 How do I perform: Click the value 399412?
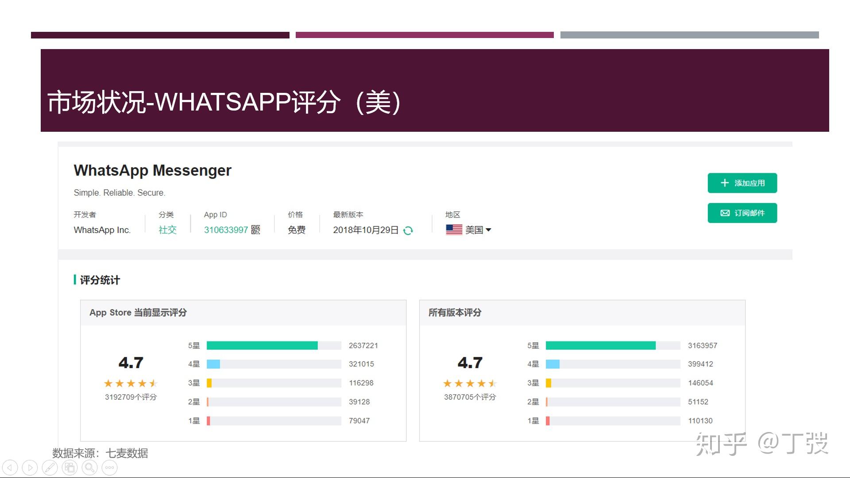coord(700,364)
